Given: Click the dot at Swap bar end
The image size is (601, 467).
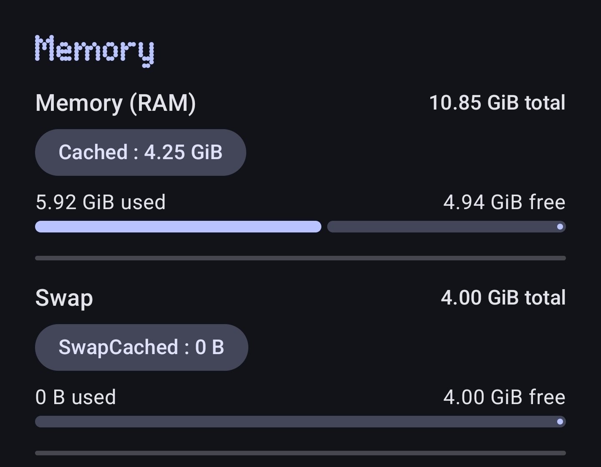Looking at the screenshot, I should click(560, 422).
